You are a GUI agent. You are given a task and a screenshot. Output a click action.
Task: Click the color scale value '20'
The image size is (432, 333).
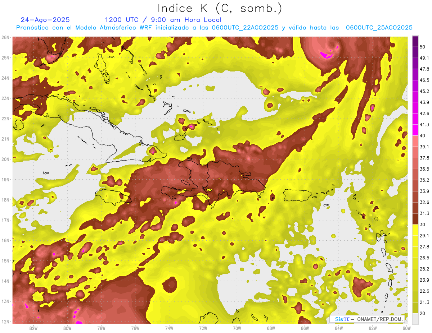pos(423,314)
